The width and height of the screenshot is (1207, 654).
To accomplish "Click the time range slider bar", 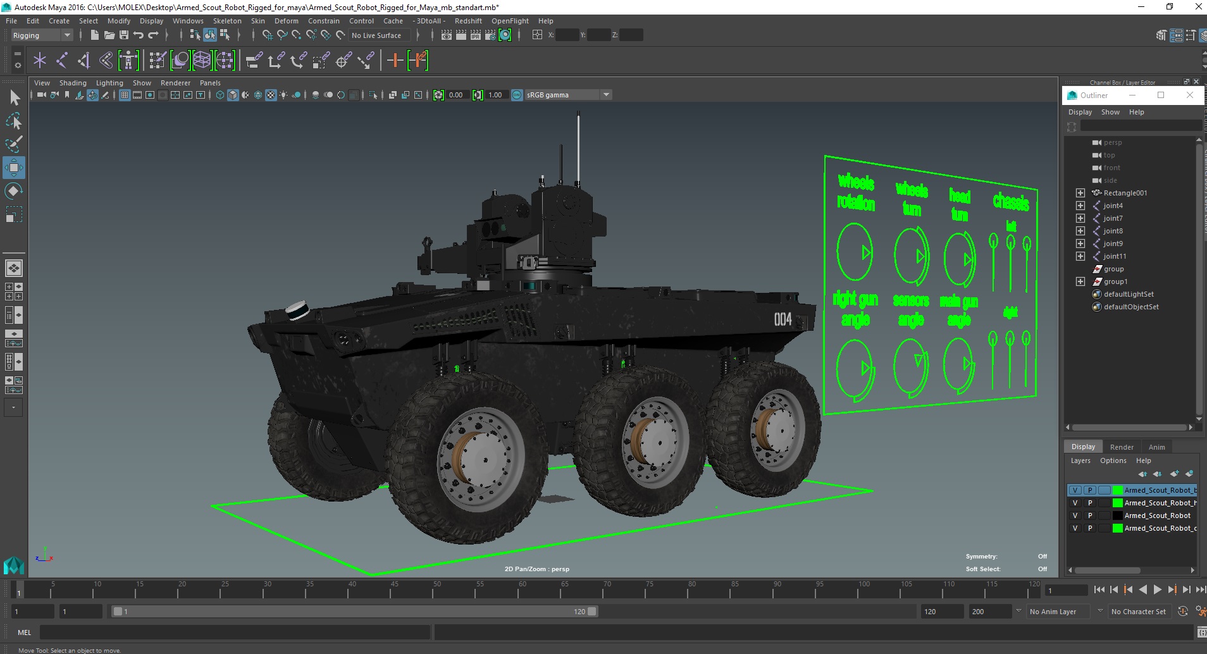I will pos(354,612).
